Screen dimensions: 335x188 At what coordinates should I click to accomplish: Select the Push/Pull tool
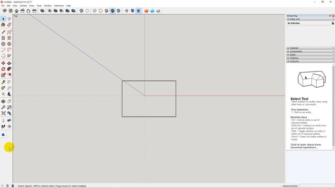(x=9, y=63)
